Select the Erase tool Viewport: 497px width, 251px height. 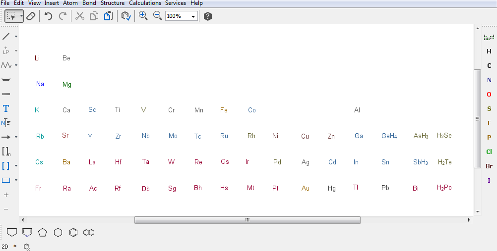click(31, 16)
